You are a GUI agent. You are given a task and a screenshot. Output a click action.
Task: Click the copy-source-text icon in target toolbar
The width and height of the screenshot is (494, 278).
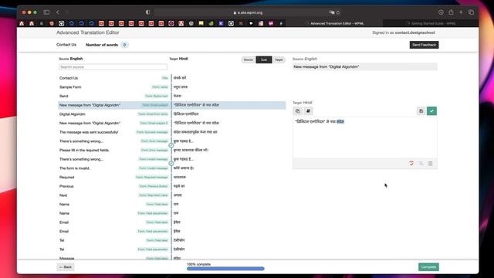(297, 111)
